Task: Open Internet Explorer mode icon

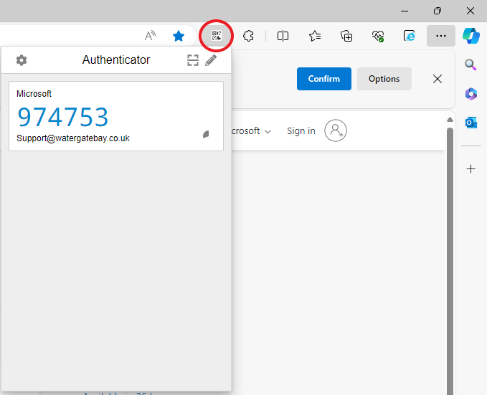Action: tap(410, 36)
